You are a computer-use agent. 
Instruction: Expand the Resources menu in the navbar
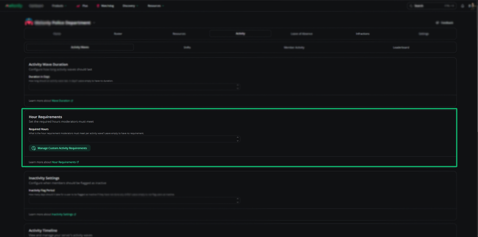155,6
